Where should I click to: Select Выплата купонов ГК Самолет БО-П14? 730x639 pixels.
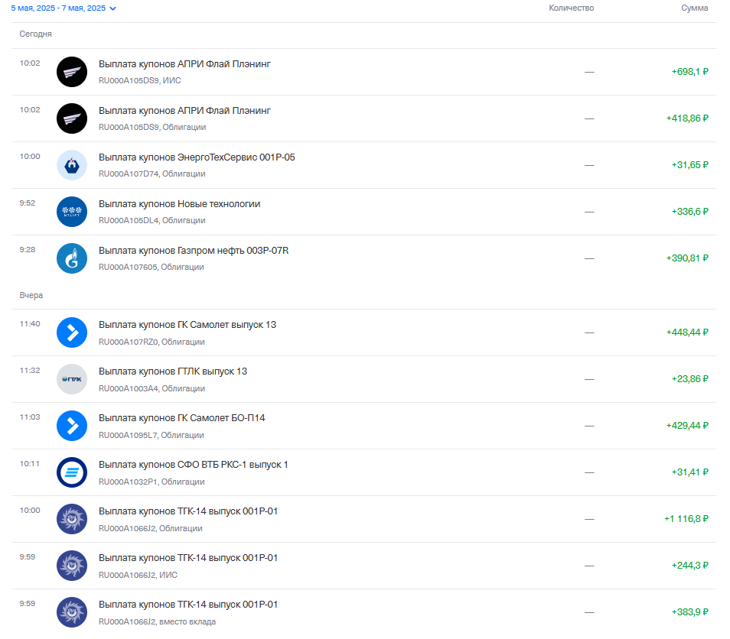(x=181, y=417)
